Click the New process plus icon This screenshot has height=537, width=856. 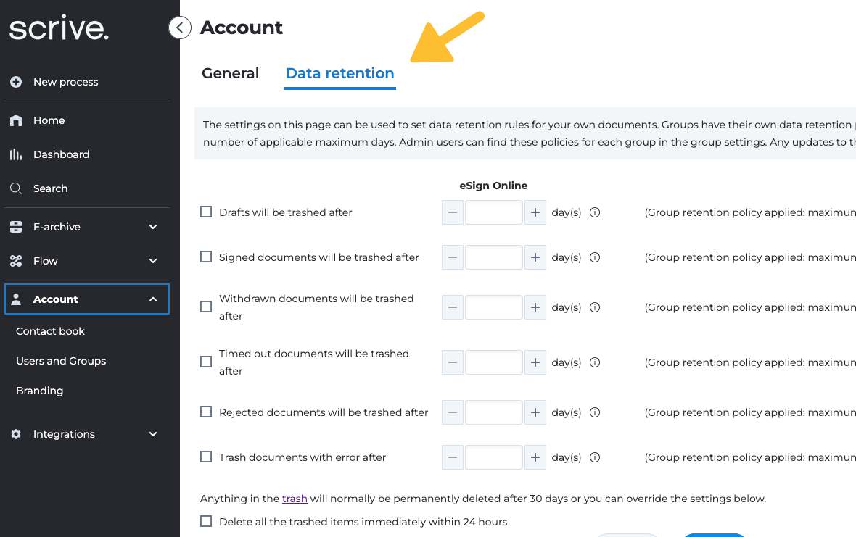pos(16,82)
